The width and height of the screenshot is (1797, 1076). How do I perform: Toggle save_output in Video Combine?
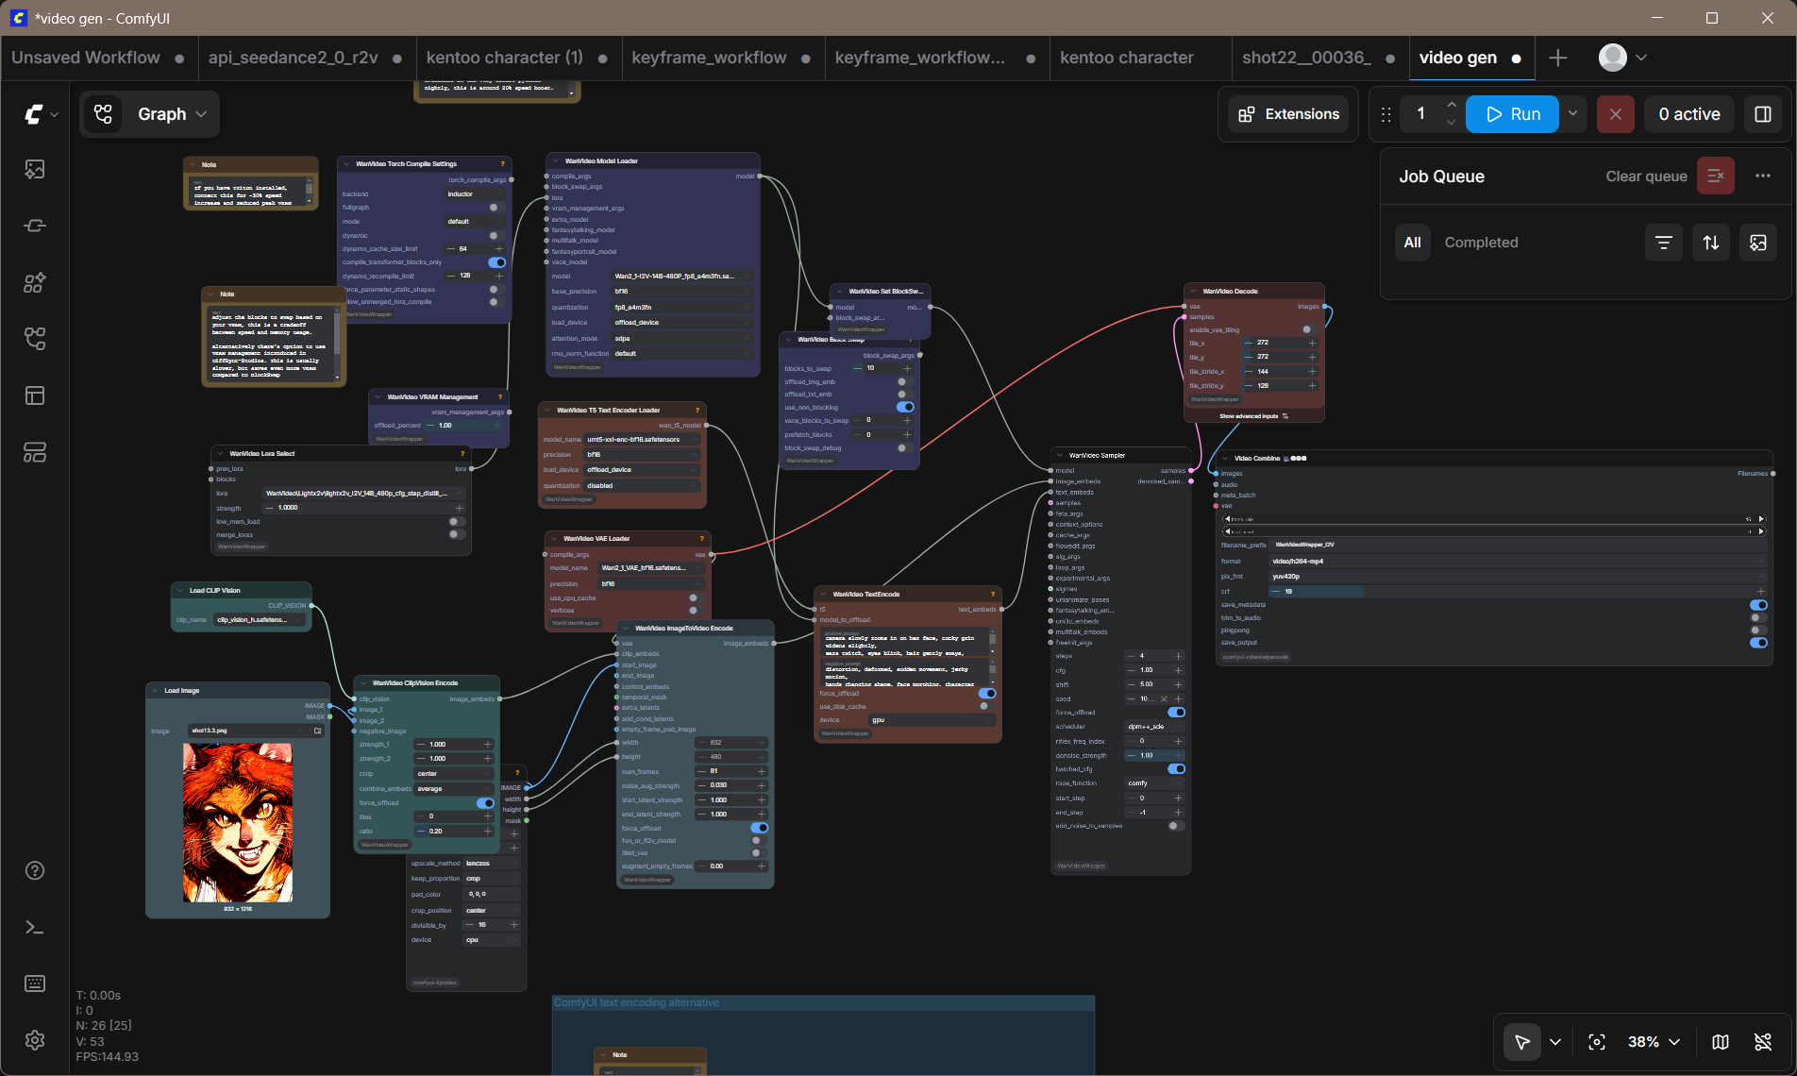pyautogui.click(x=1758, y=643)
